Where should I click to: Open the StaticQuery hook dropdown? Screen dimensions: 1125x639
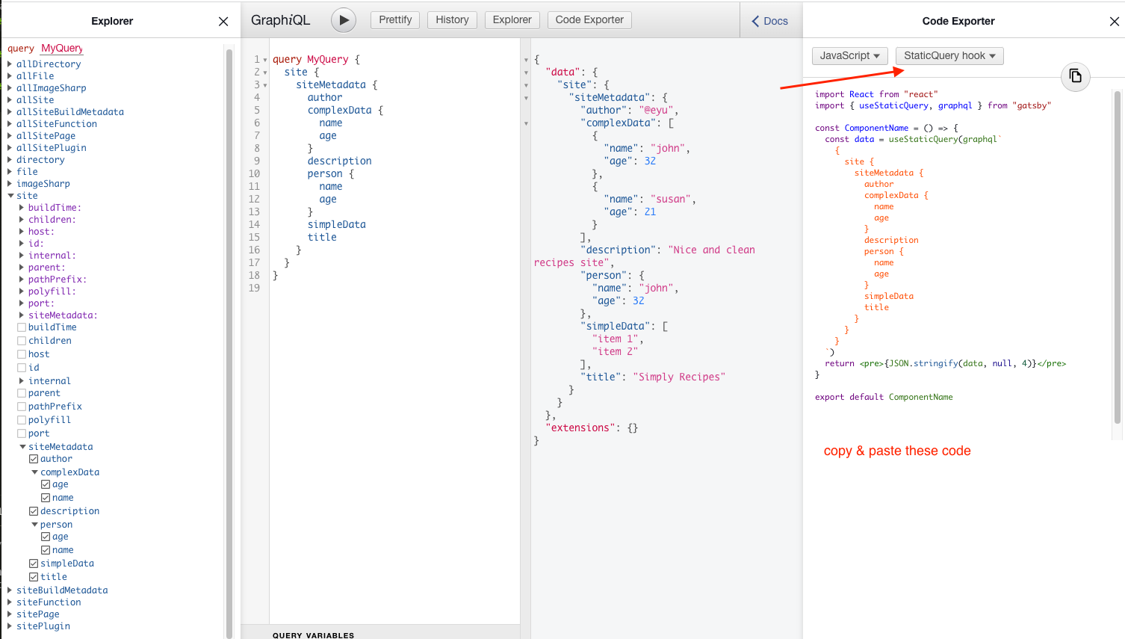[949, 55]
